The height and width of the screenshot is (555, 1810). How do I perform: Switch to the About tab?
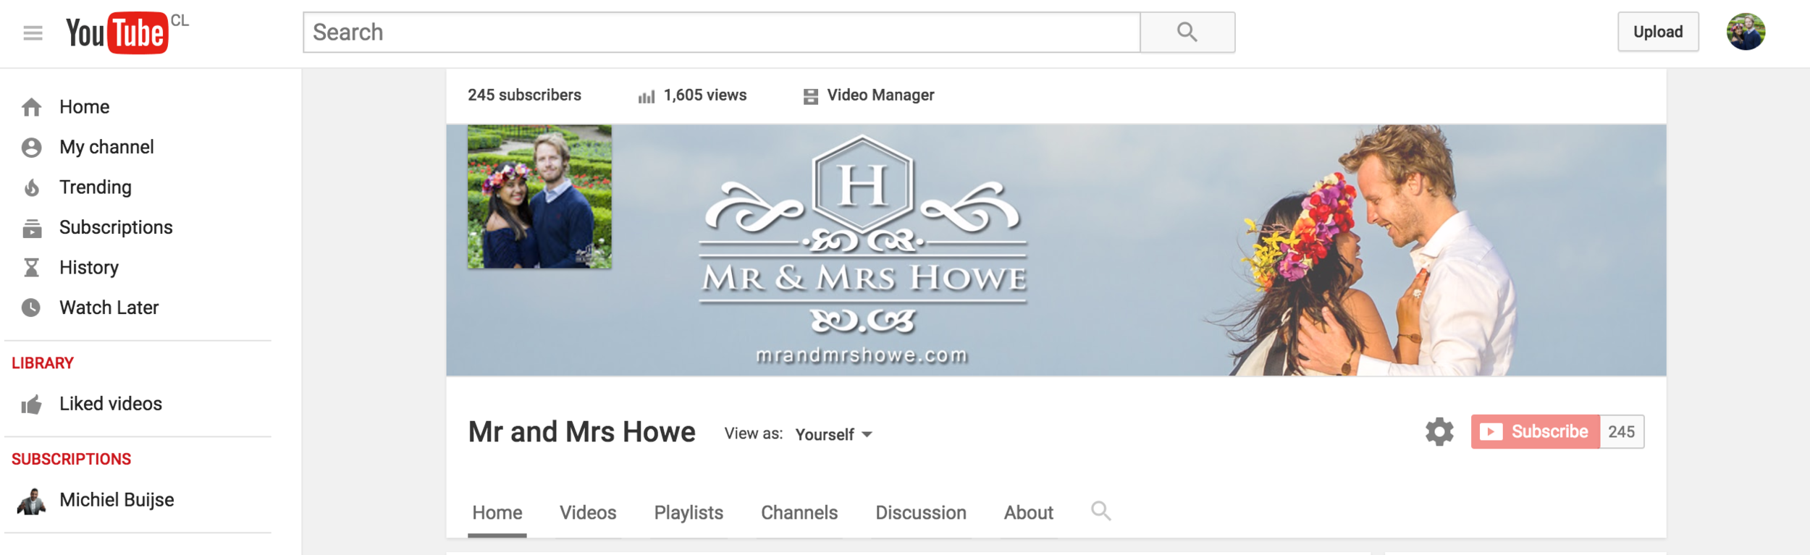(1028, 513)
